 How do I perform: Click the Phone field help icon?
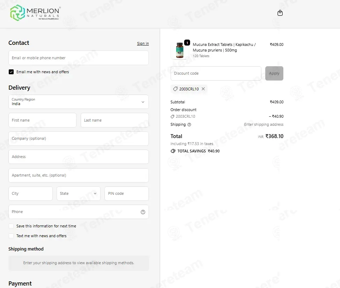143,212
